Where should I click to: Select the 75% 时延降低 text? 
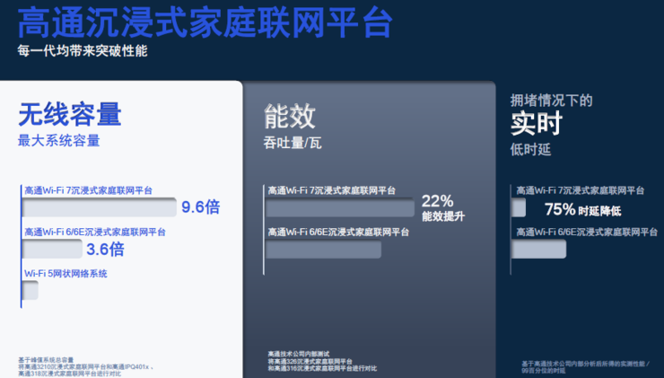point(582,210)
